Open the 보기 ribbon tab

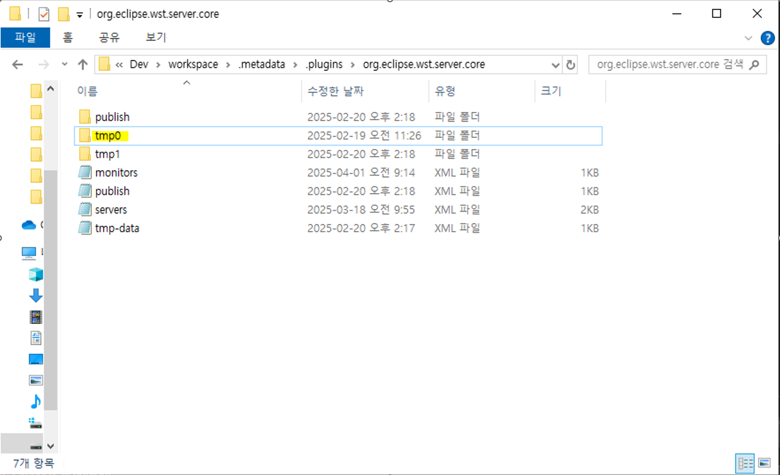pos(156,37)
